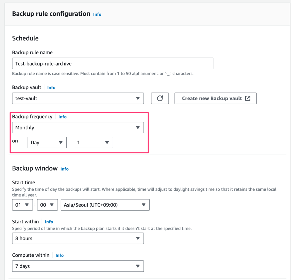Open the minutes dropdown showing 00

(47, 205)
